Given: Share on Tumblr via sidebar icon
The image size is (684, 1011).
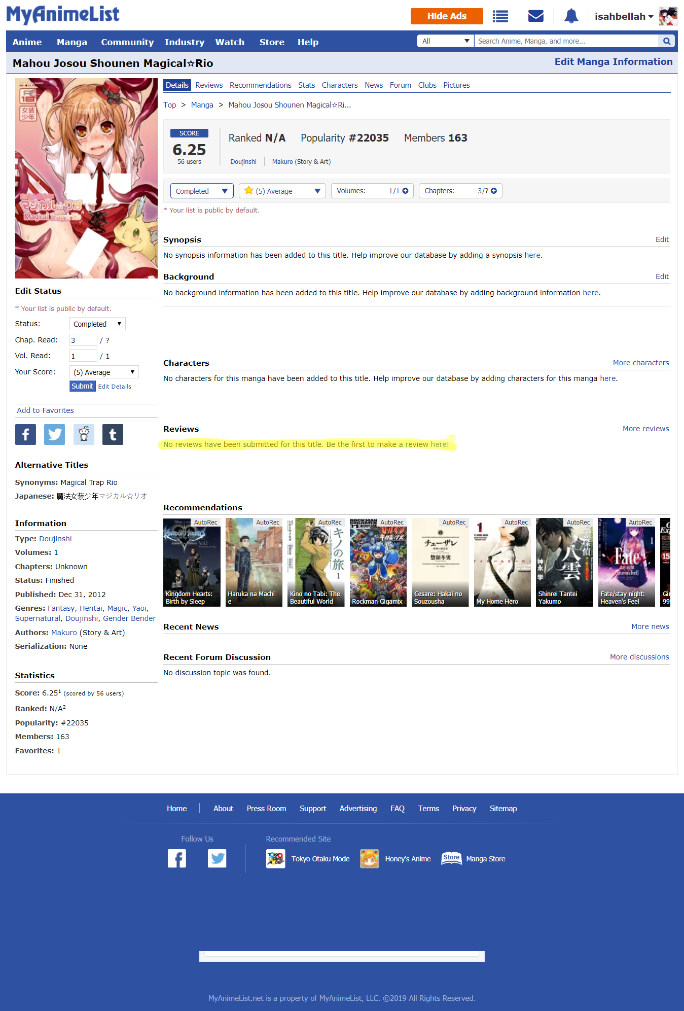Looking at the screenshot, I should (113, 435).
